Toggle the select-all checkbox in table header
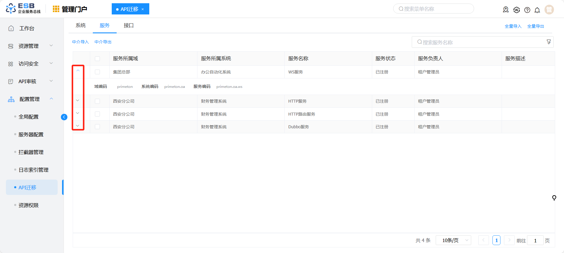The height and width of the screenshot is (253, 564). pyautogui.click(x=97, y=59)
